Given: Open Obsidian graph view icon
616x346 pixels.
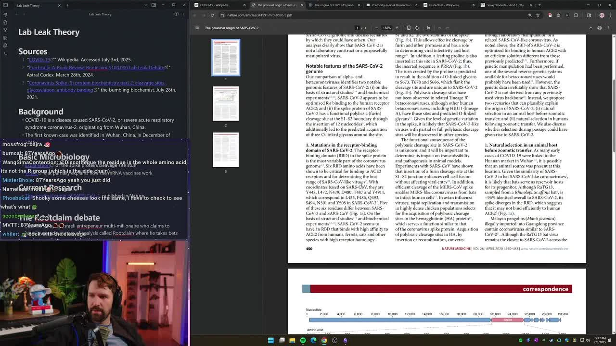Looking at the screenshot, I should click(x=5, y=30).
